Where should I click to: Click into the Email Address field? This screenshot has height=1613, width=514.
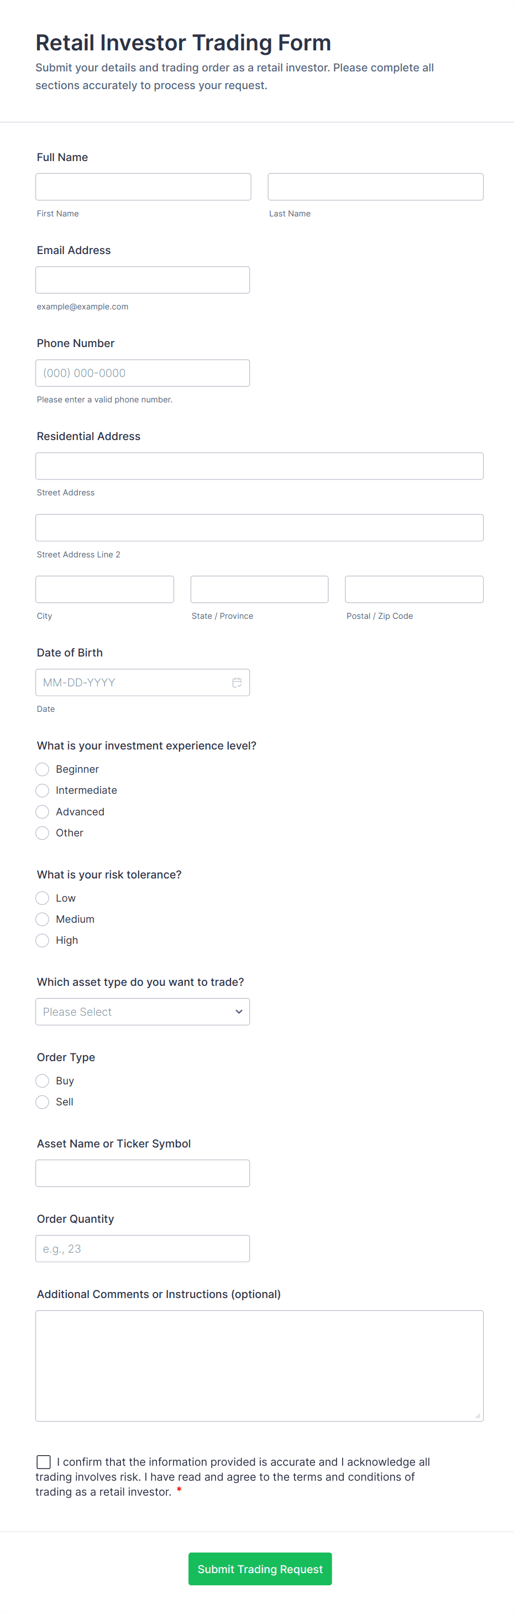[143, 280]
